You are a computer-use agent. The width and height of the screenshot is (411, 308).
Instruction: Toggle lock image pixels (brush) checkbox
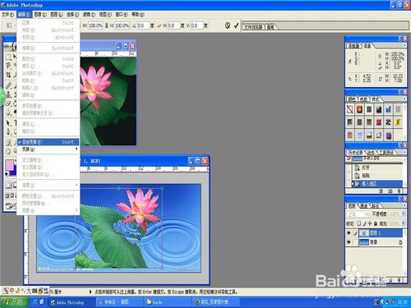click(364, 223)
